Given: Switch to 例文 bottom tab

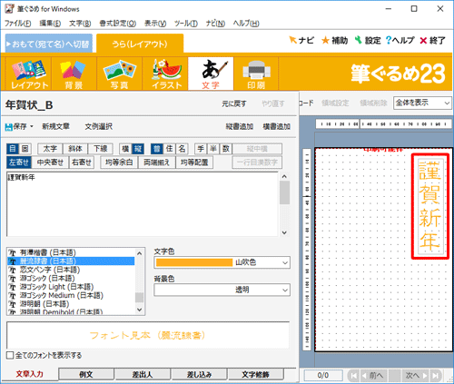Looking at the screenshot, I should (x=86, y=374).
